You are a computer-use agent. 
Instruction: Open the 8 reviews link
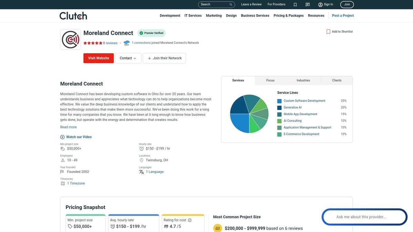coord(110,43)
